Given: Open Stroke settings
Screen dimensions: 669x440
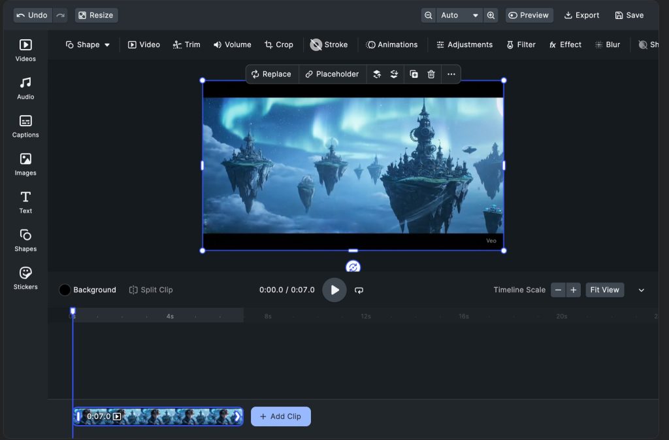Looking at the screenshot, I should tap(329, 45).
